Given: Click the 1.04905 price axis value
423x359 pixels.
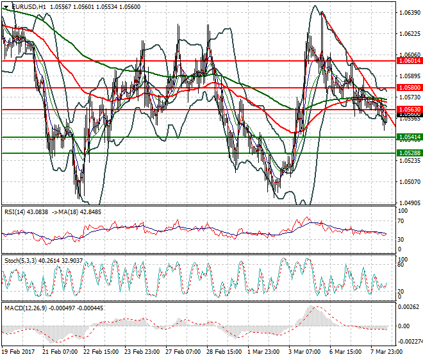Looking at the screenshot, I should coord(410,203).
